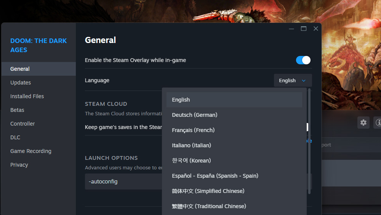Maximize the properties window
Viewport: 381px width, 215px height.
(304, 29)
